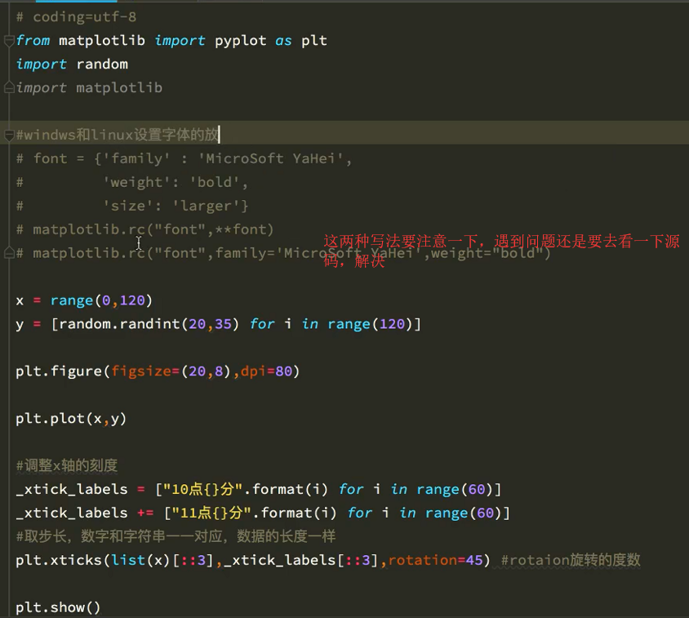The width and height of the screenshot is (689, 618).
Task: Click the "10点{}分" string literal
Action: (203, 490)
